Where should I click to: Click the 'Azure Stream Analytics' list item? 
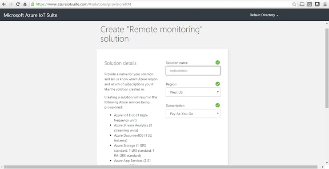click(133, 128)
